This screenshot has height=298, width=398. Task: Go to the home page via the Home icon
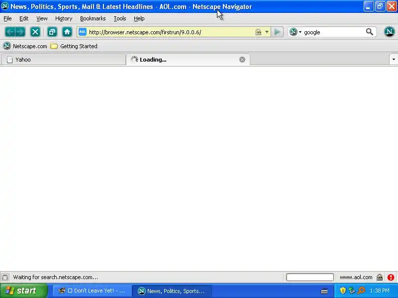[67, 32]
